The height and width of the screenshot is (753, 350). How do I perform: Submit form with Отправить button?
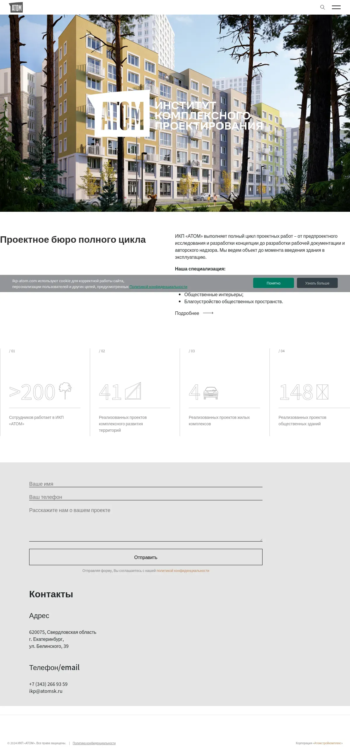[146, 557]
